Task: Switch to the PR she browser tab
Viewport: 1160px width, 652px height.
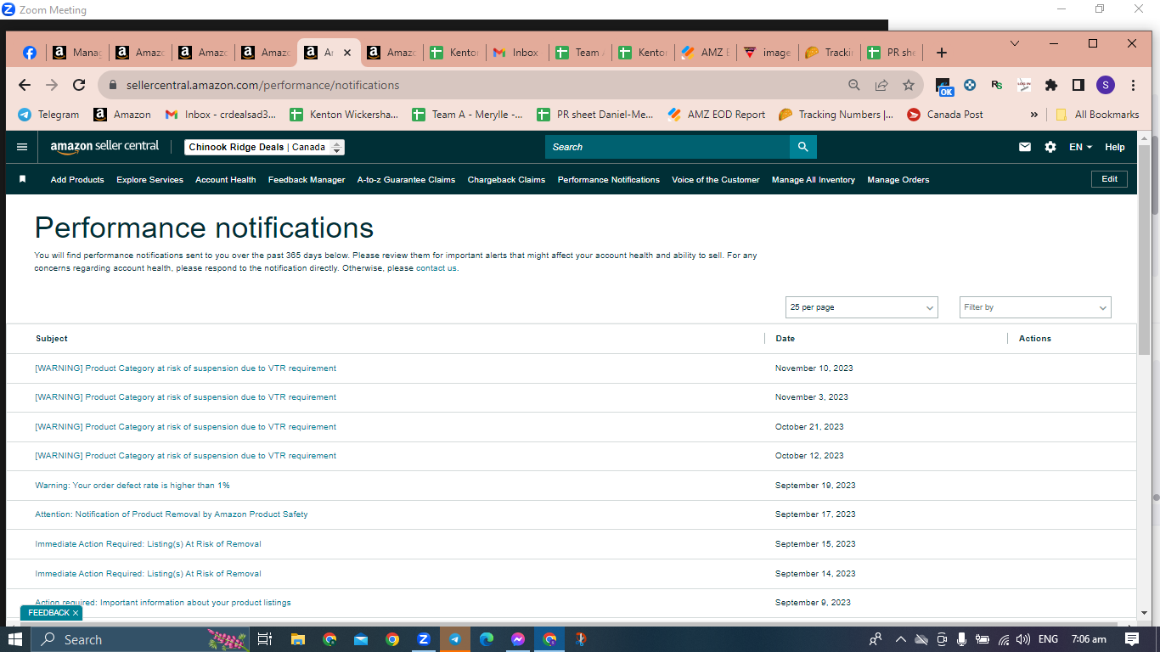Action: point(892,53)
